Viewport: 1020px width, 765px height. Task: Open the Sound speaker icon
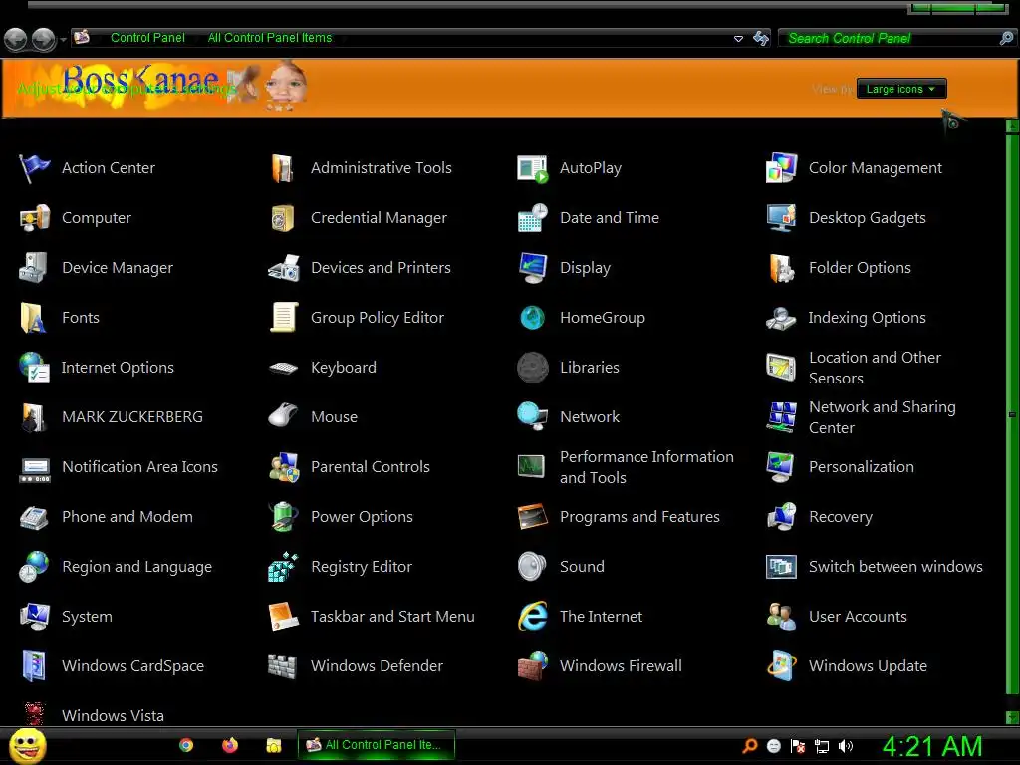click(x=532, y=567)
